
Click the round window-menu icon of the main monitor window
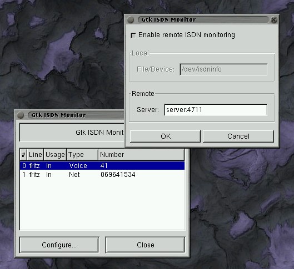point(21,115)
